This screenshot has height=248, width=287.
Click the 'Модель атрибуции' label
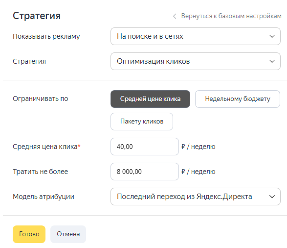(x=44, y=197)
